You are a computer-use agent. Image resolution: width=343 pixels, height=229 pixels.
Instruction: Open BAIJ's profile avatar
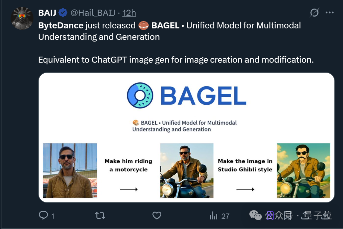(x=22, y=18)
